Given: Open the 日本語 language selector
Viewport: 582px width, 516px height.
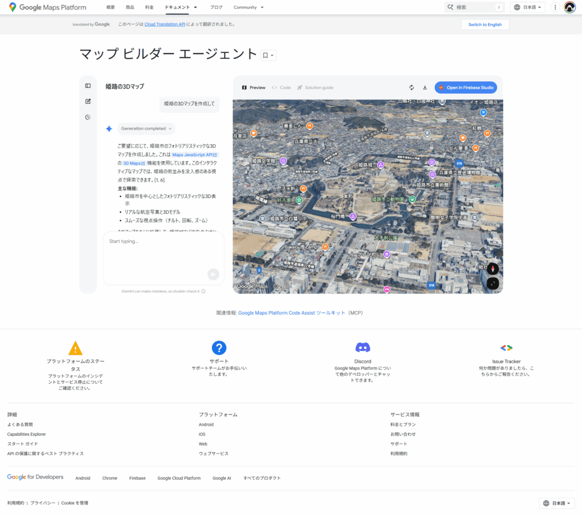Looking at the screenshot, I should click(528, 7).
